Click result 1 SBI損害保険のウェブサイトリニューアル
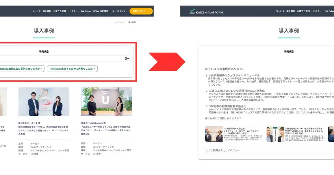 pos(234,75)
